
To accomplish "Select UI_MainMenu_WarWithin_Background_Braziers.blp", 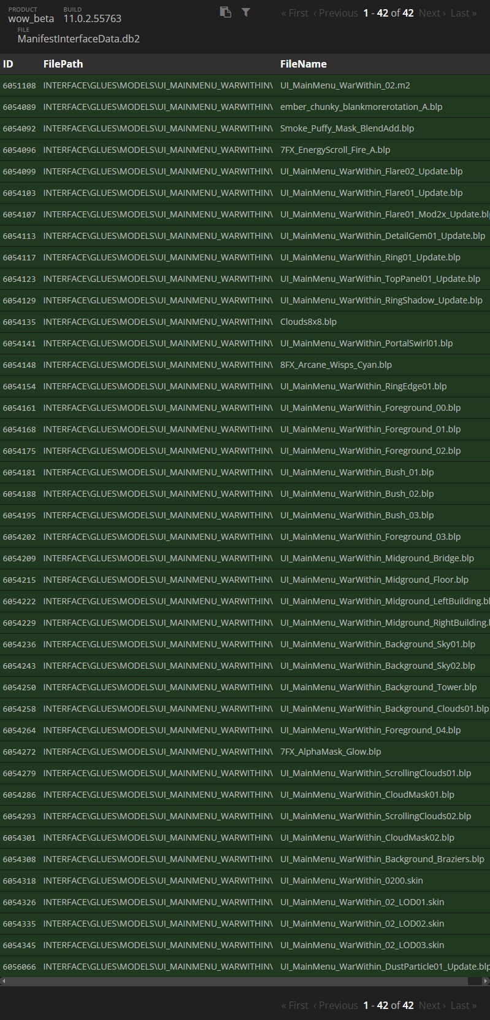I will point(382,859).
